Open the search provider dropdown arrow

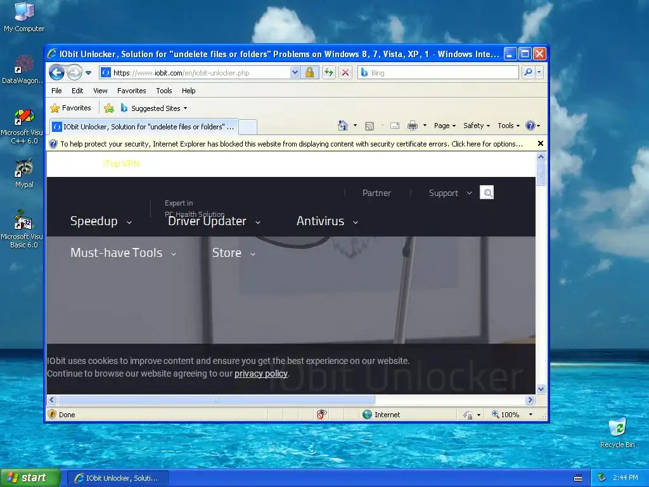pyautogui.click(x=539, y=72)
